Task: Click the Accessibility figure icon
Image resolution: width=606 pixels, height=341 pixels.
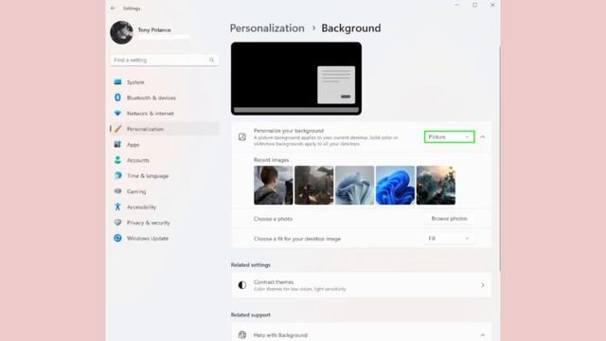Action: pos(117,206)
